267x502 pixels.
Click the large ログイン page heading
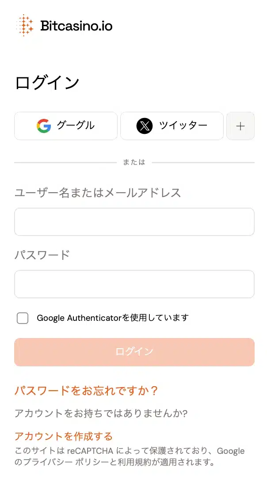pos(47,83)
